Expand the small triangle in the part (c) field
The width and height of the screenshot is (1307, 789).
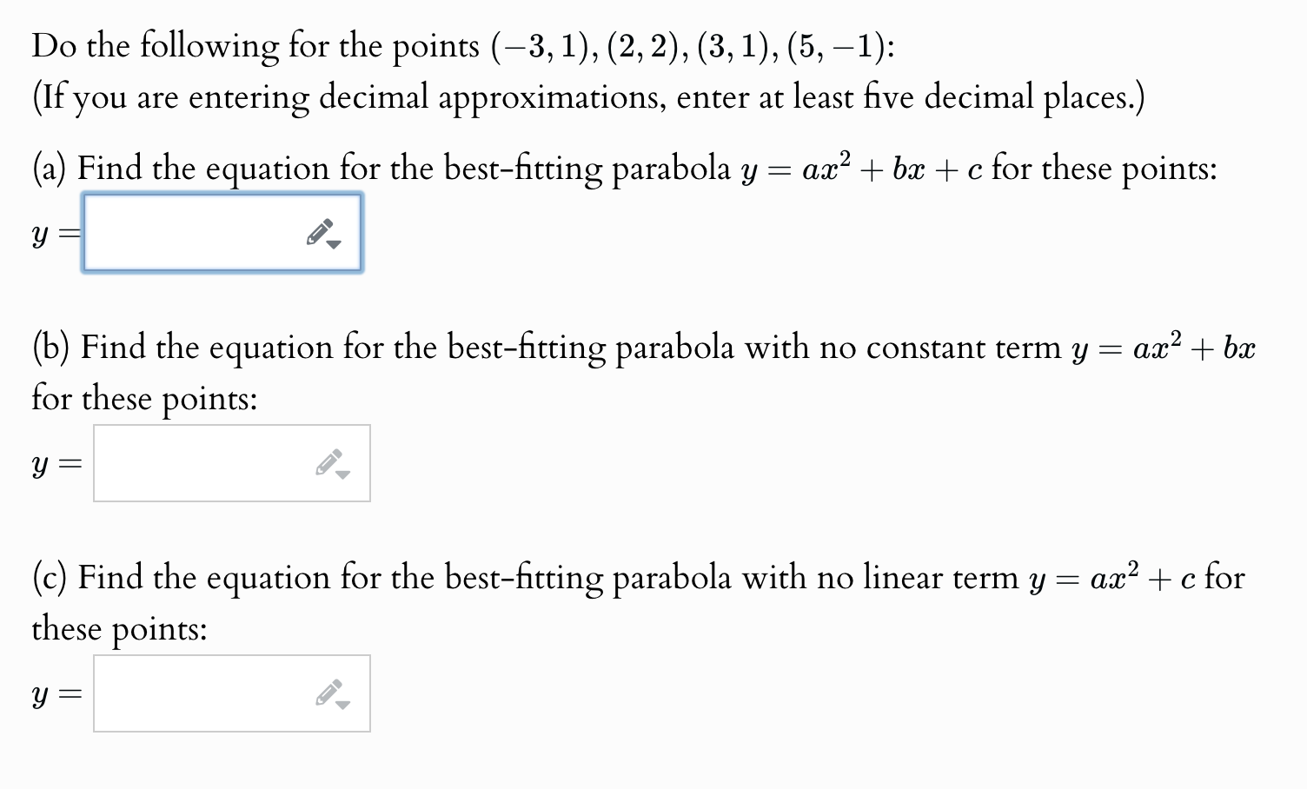point(342,705)
